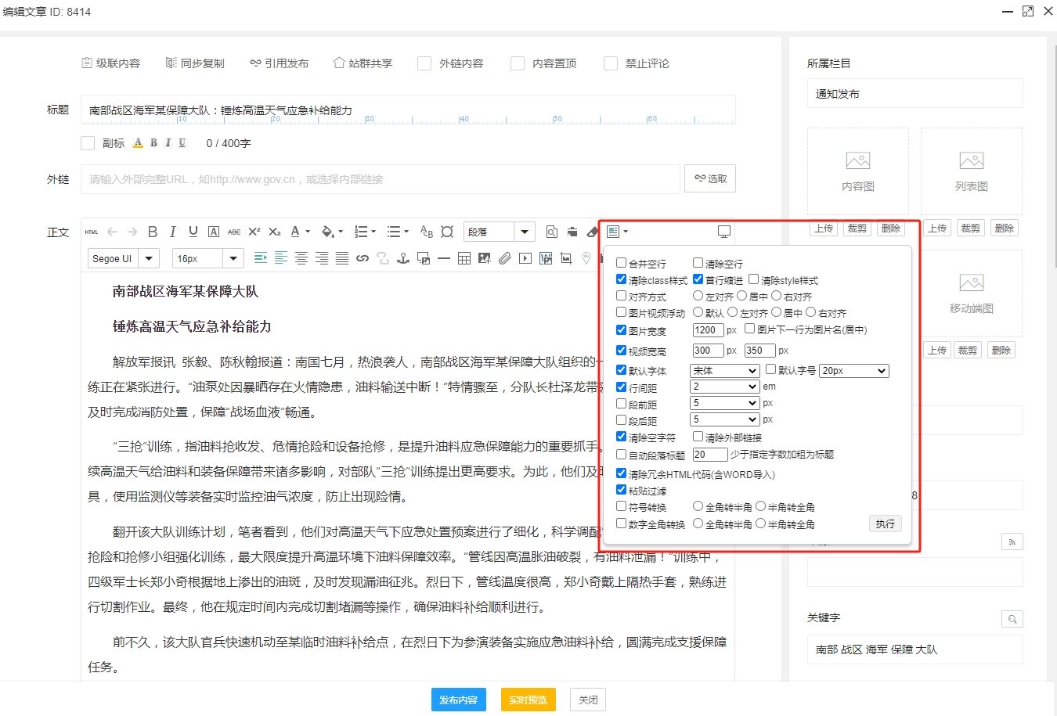Image resolution: width=1057 pixels, height=716 pixels.
Task: Insert a horizontal rule line
Action: pyautogui.click(x=444, y=258)
